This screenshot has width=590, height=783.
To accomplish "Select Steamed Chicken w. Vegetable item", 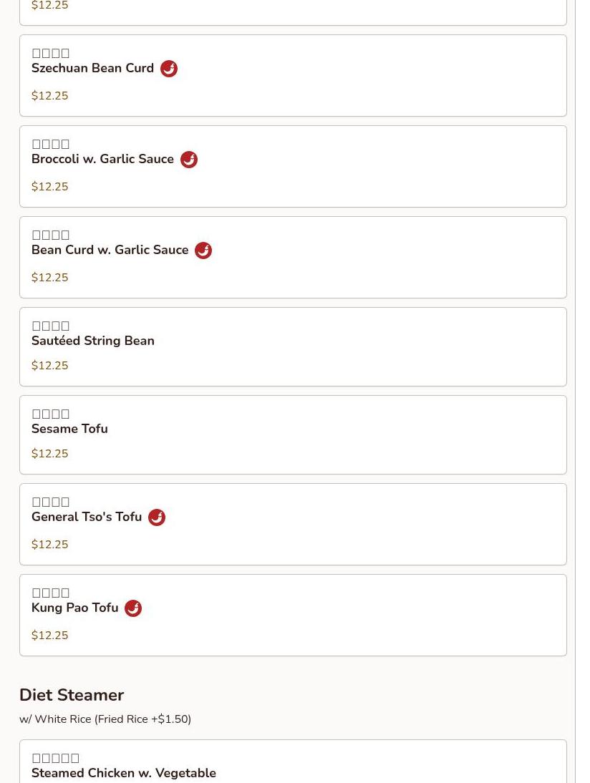I will tap(124, 773).
